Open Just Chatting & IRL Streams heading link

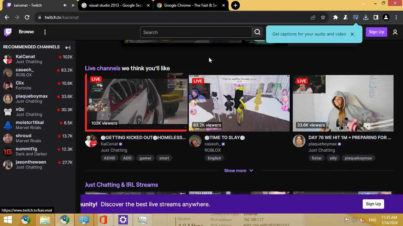point(122,185)
